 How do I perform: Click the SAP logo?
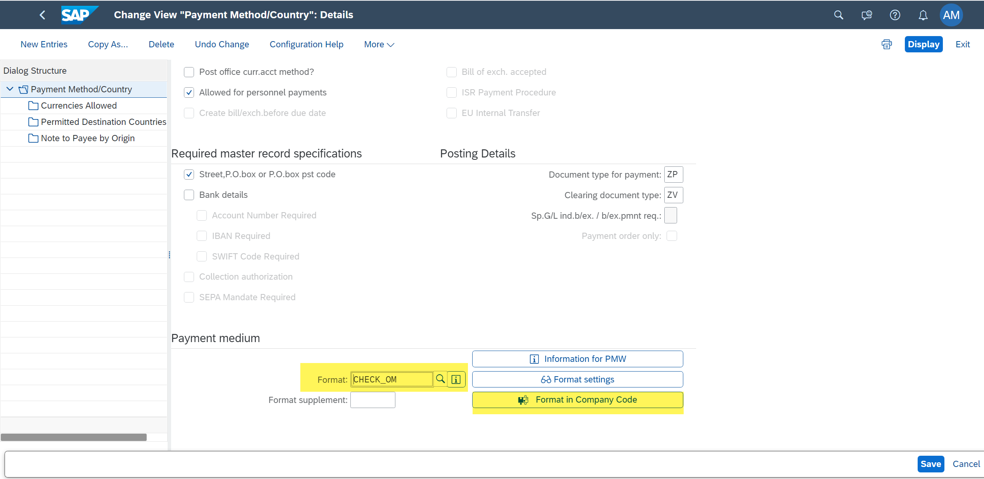coord(80,15)
